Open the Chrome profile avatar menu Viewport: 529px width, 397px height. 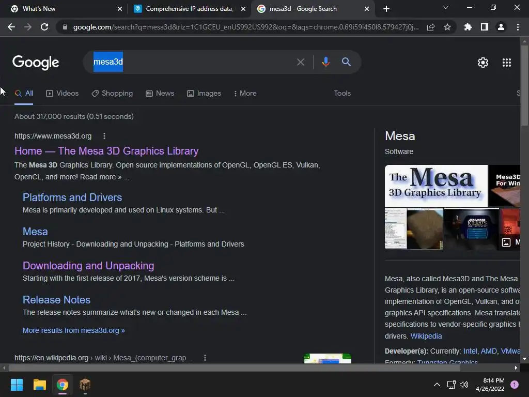pyautogui.click(x=501, y=27)
